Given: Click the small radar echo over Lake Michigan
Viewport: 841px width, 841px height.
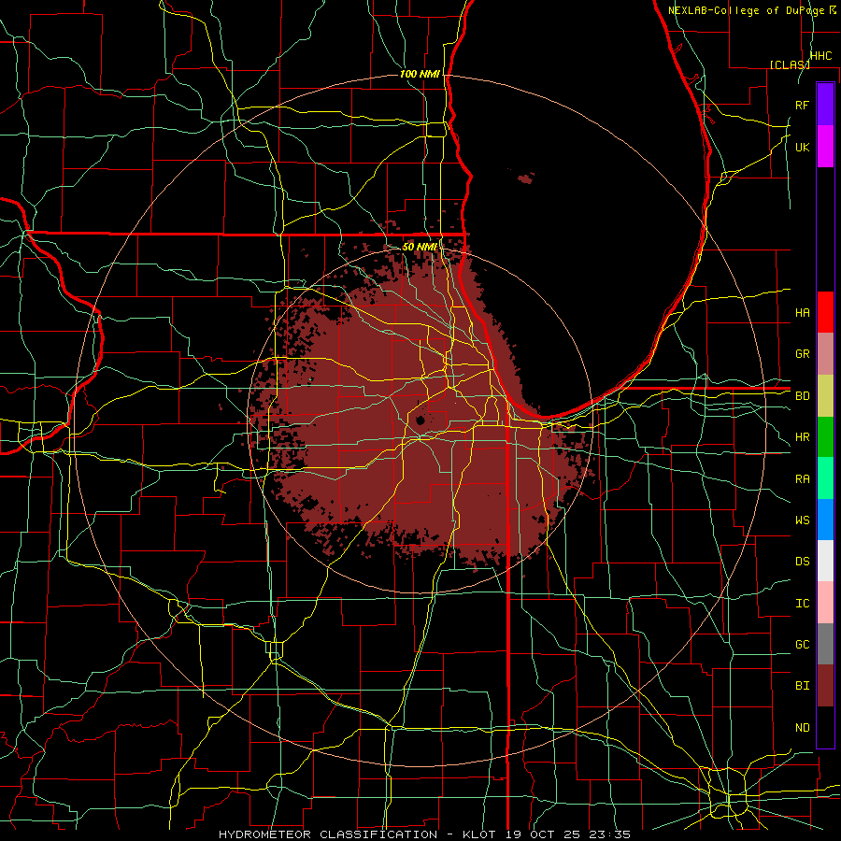Looking at the screenshot, I should 526,178.
